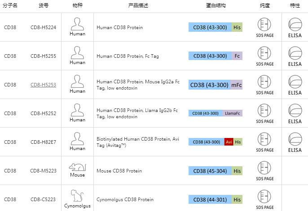Click the SDS PAGE icon for CD8-H5252

[265, 110]
